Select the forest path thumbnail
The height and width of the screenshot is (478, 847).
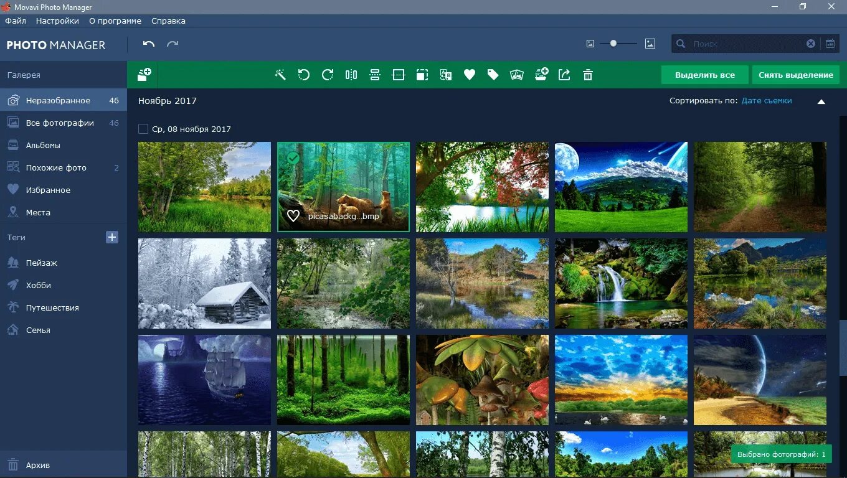pos(760,187)
